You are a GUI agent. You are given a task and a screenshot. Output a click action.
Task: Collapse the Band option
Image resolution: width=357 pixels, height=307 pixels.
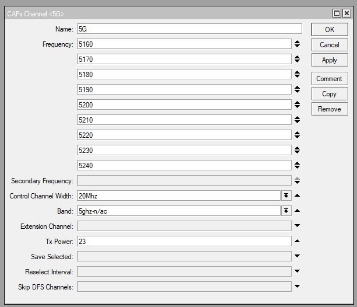tap(297, 211)
